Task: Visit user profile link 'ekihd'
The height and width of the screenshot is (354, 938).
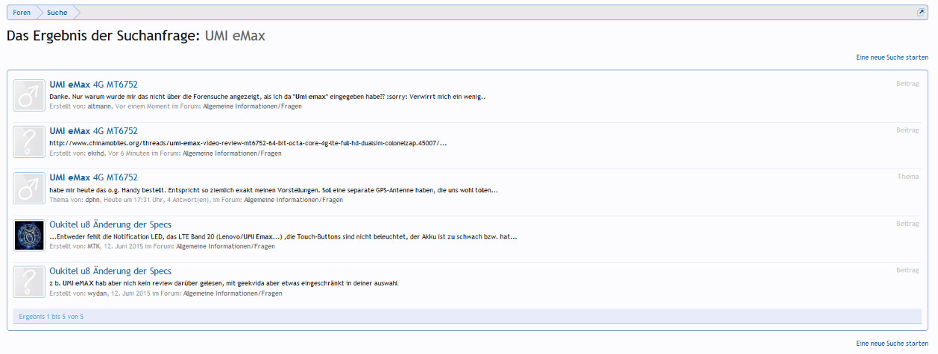Action: click(96, 154)
